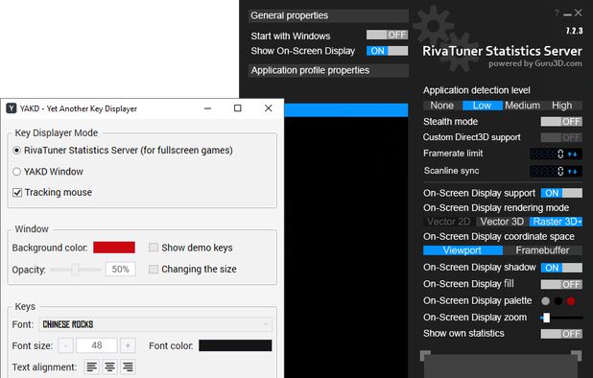Toggle Show own statistics switch
This screenshot has height=378, width=593.
click(x=561, y=334)
